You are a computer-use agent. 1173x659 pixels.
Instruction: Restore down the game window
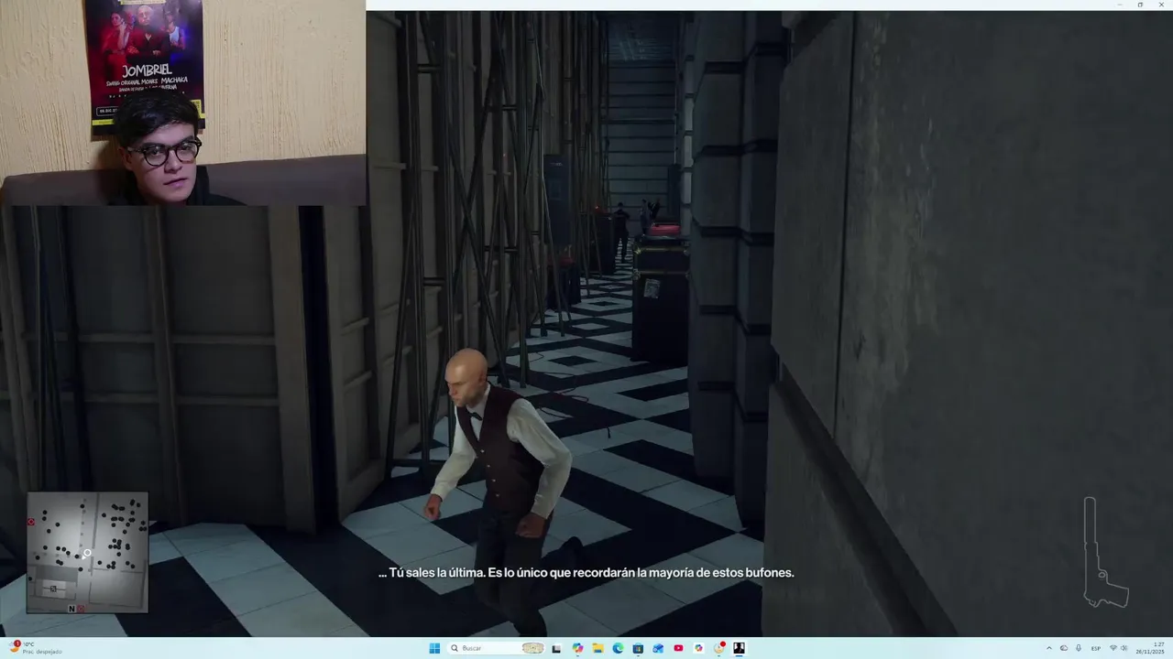click(1140, 5)
